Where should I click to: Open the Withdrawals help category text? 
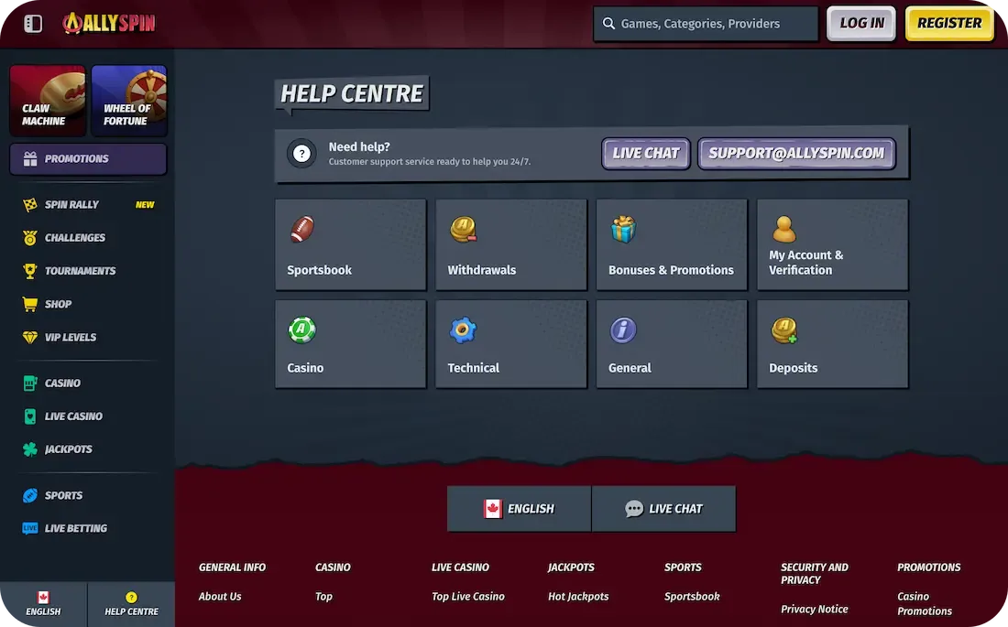[481, 270]
